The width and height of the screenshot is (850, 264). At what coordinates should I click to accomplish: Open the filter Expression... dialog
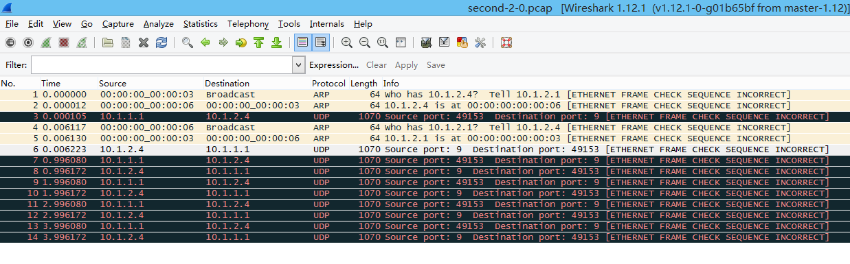coord(334,65)
